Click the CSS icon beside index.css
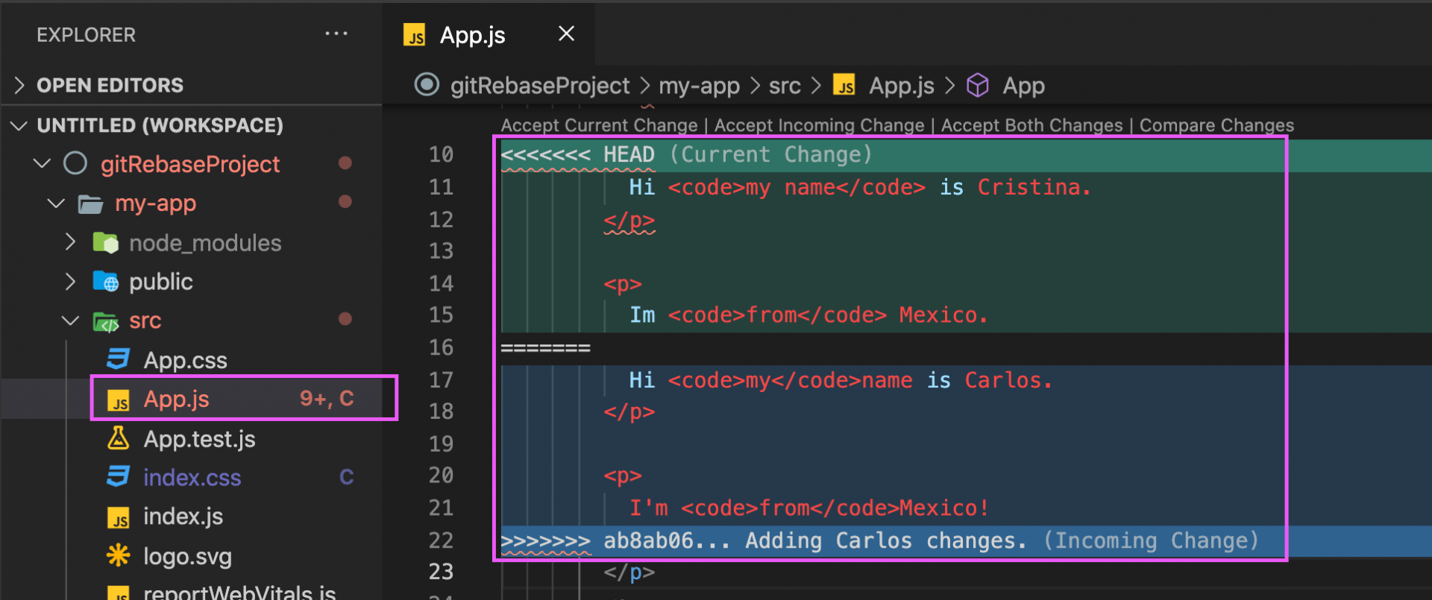1432x600 pixels. [x=119, y=476]
